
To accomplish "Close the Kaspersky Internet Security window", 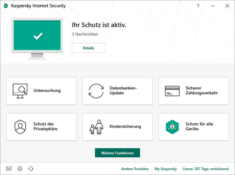I will tap(227, 6).
